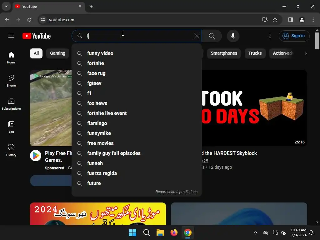Click the YouTube logo
Screen dimensions: 320x240
click(37, 36)
